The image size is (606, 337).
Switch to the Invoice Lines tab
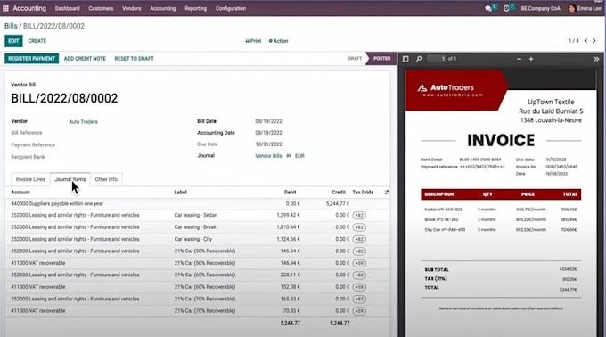(x=30, y=179)
